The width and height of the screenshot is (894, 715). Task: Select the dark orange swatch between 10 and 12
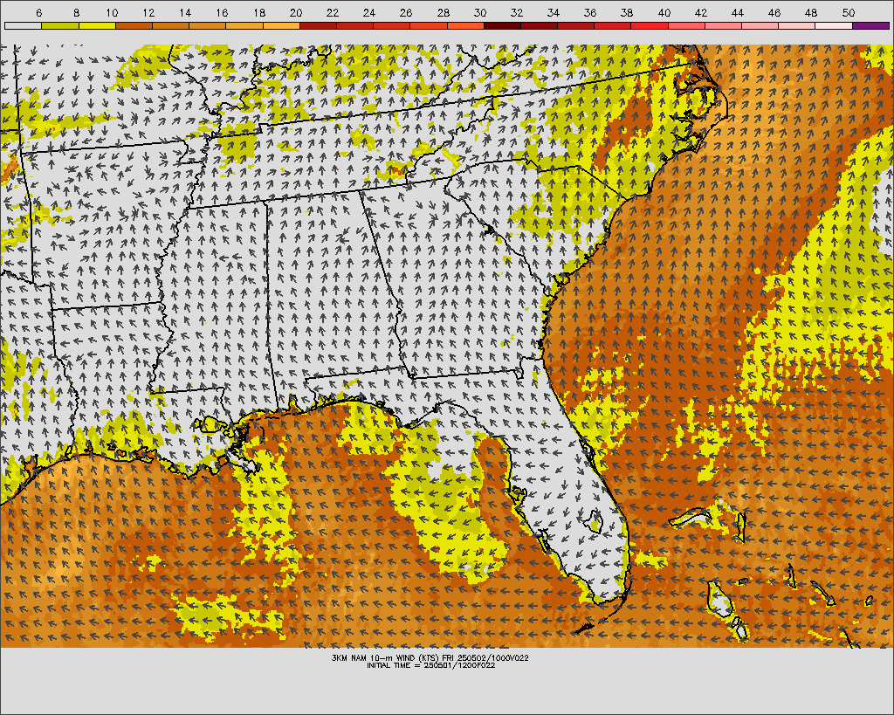point(134,25)
